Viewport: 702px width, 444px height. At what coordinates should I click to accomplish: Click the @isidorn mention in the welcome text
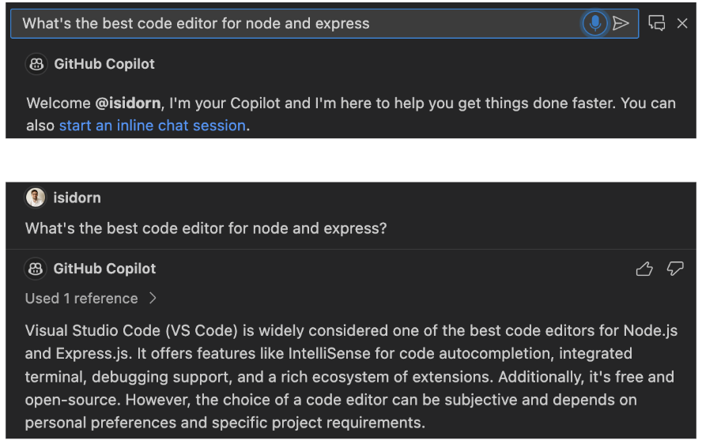point(128,103)
